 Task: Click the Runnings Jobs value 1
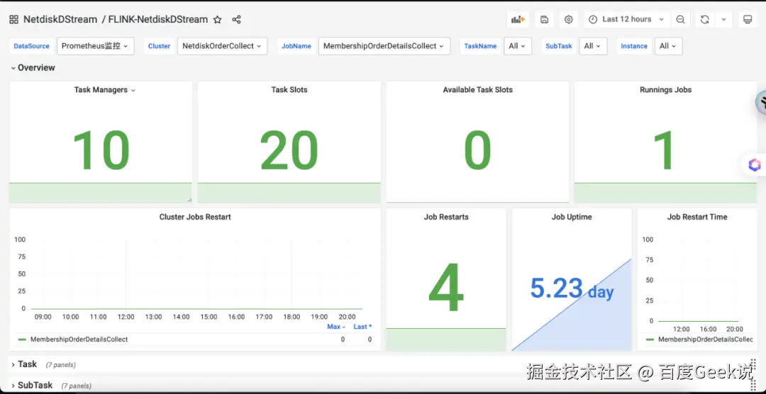pos(665,150)
